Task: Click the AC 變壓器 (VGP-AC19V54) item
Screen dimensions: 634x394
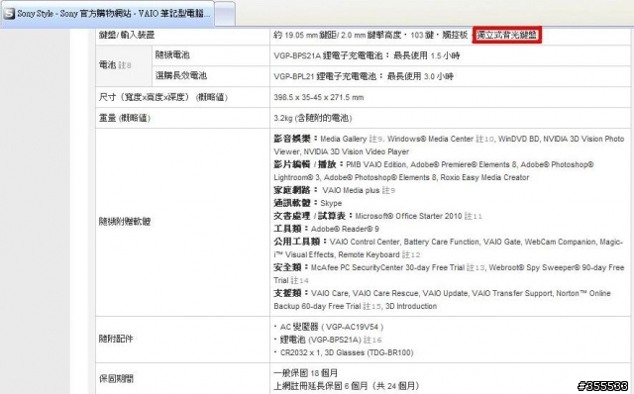Action: (332, 327)
